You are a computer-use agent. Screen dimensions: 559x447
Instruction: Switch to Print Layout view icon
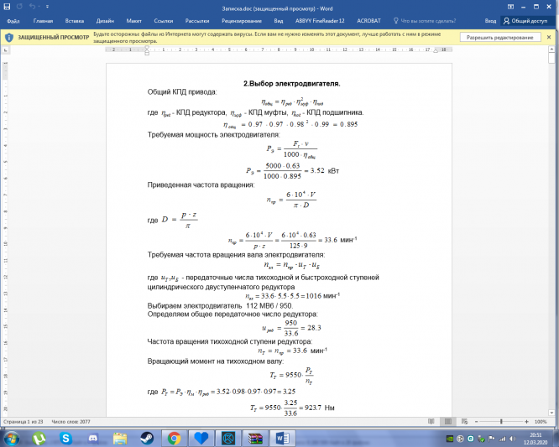[x=448, y=422]
